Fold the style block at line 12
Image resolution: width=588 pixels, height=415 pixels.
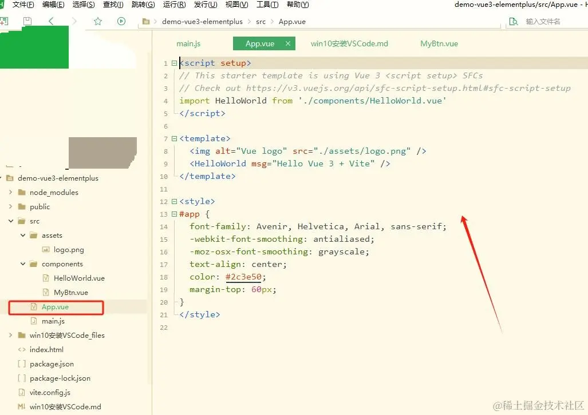(174, 202)
